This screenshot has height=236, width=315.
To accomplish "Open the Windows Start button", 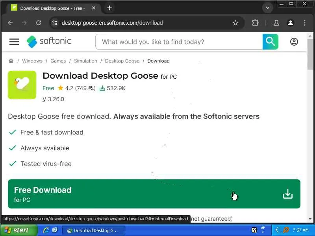I will 19,230.
